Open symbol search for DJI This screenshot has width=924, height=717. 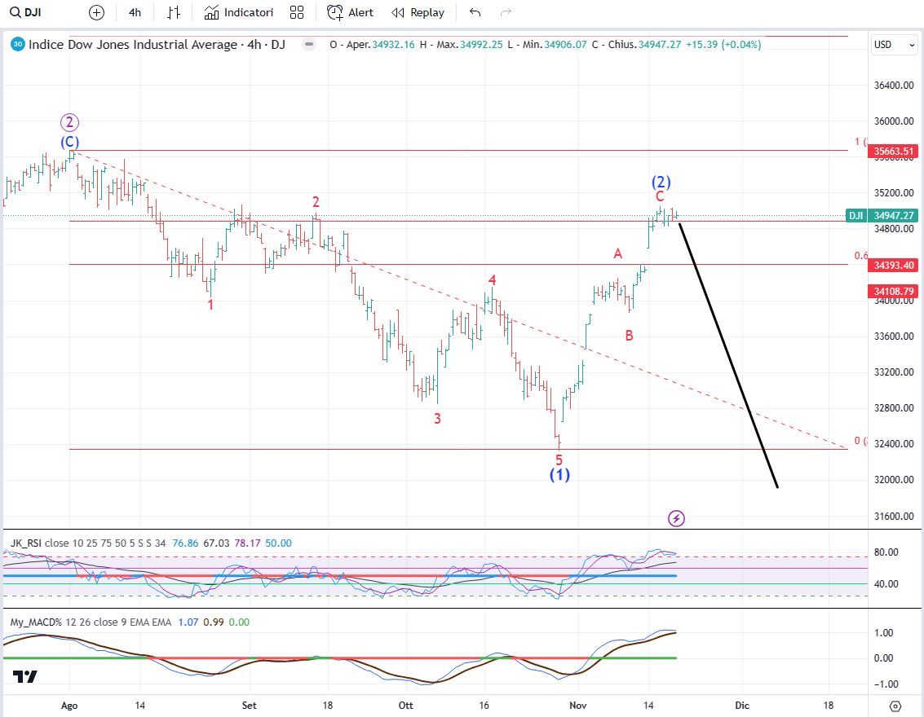point(25,12)
